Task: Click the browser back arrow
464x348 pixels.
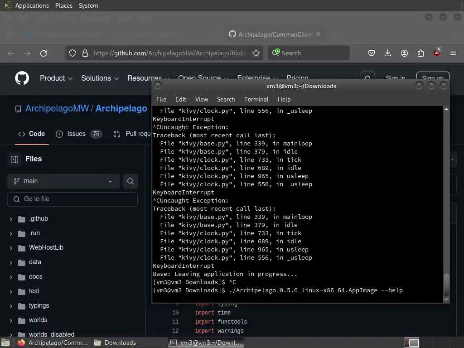Action: (x=11, y=53)
